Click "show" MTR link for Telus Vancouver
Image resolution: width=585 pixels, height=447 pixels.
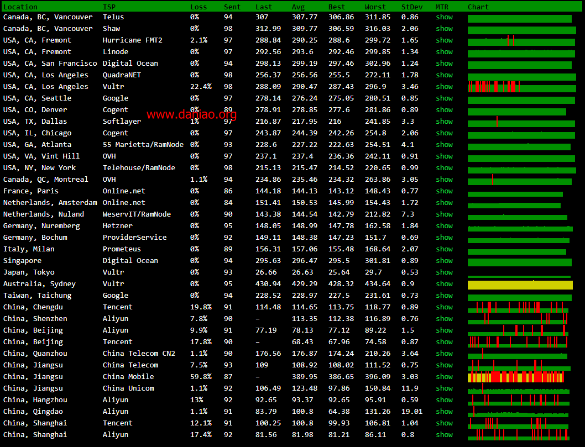click(x=444, y=17)
